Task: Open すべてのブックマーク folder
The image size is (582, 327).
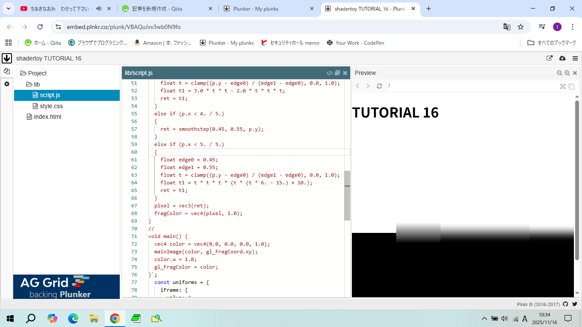Action: [552, 43]
